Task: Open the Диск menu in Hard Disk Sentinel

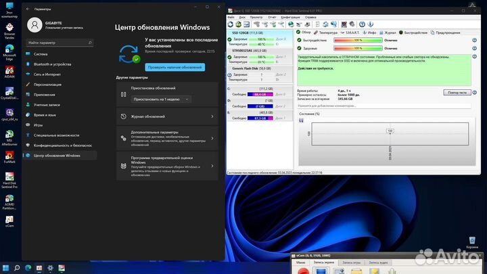Action: [242, 18]
